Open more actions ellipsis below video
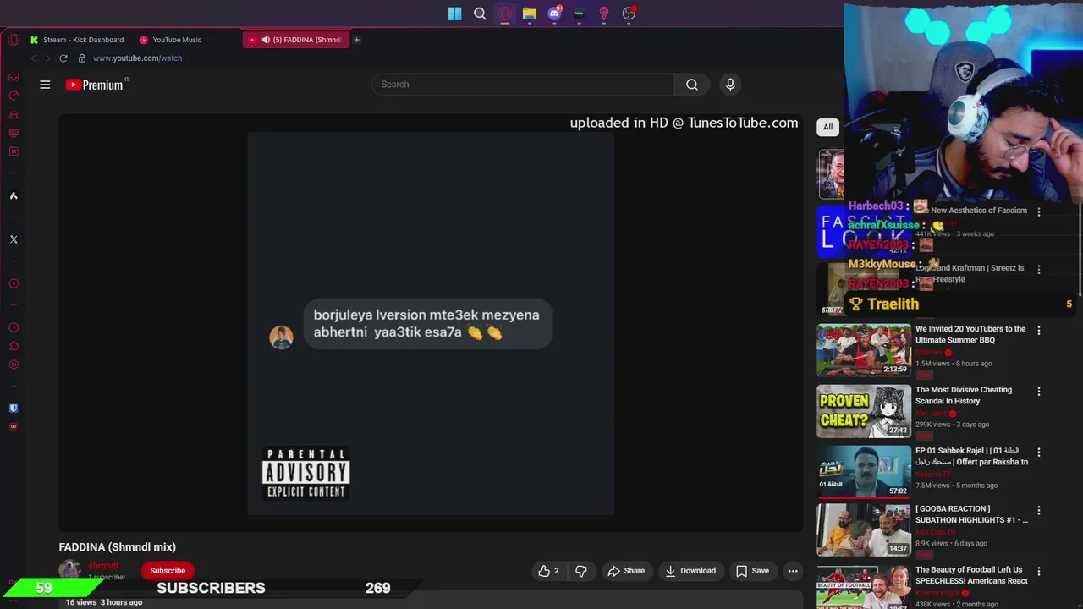 pyautogui.click(x=793, y=571)
